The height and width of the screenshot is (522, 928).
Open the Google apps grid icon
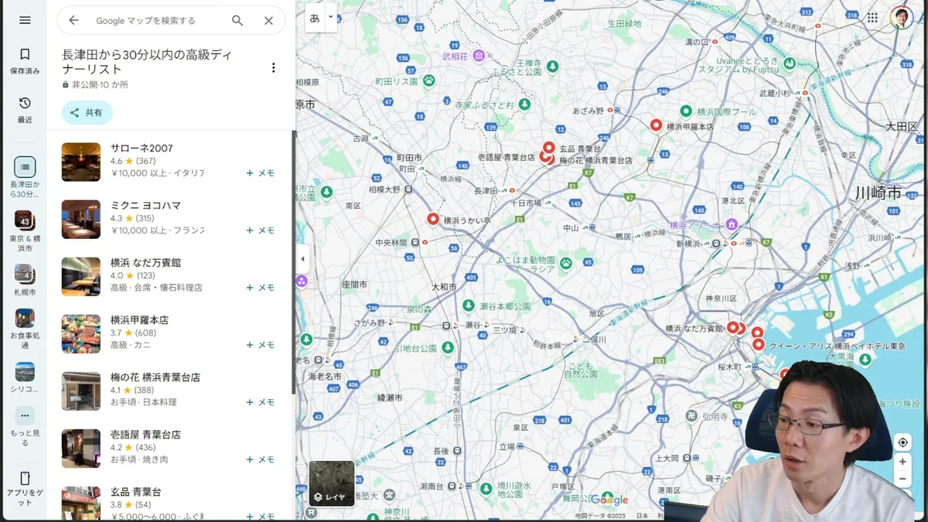click(x=872, y=18)
